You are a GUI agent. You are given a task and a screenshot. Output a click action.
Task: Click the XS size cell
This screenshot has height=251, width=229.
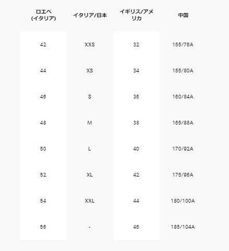[90, 71]
